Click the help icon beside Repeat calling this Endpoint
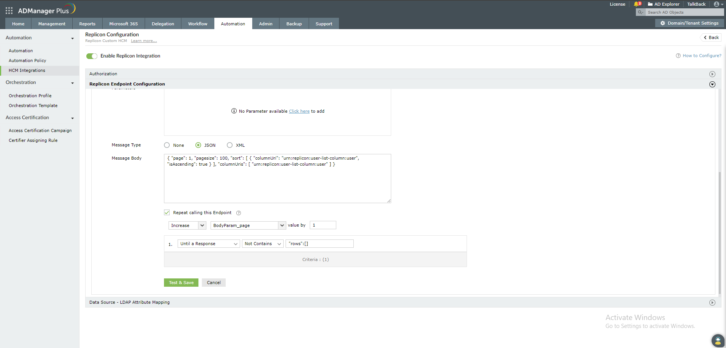 [239, 213]
